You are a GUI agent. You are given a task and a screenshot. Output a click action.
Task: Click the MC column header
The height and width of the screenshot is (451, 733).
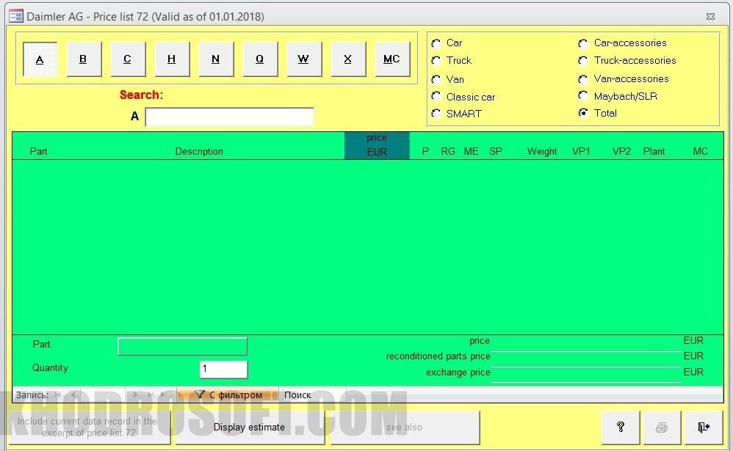click(700, 151)
